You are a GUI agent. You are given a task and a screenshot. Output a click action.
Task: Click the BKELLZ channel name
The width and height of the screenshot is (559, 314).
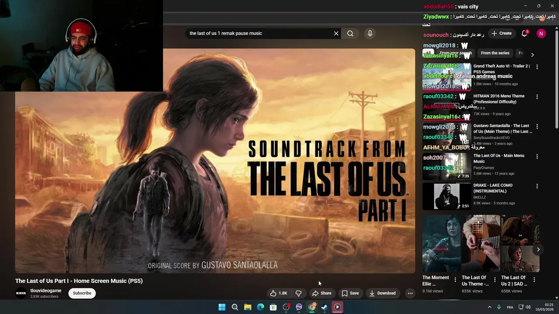coord(480,197)
